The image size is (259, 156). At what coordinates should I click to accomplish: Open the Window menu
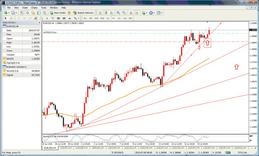coord(54,7)
